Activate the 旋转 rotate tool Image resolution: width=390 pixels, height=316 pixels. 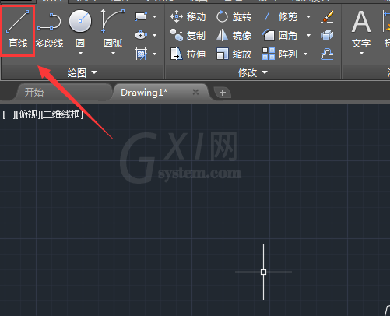coord(234,17)
